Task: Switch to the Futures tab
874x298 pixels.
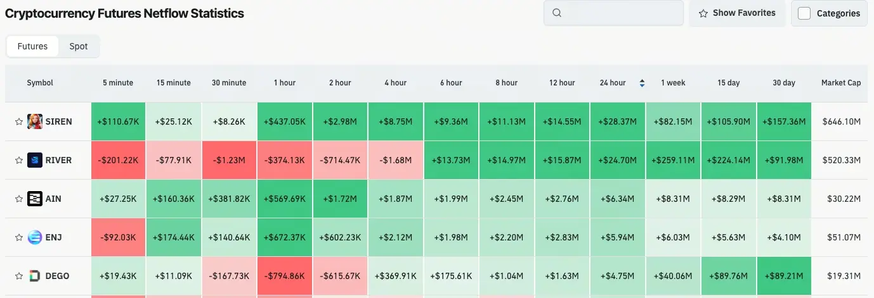Action: tap(32, 46)
